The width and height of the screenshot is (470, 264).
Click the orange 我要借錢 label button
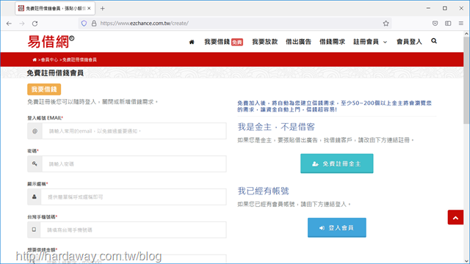tap(44, 89)
